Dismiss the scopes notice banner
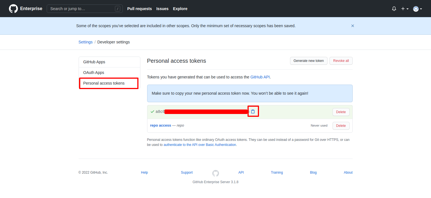The height and width of the screenshot is (198, 431). pyautogui.click(x=353, y=26)
